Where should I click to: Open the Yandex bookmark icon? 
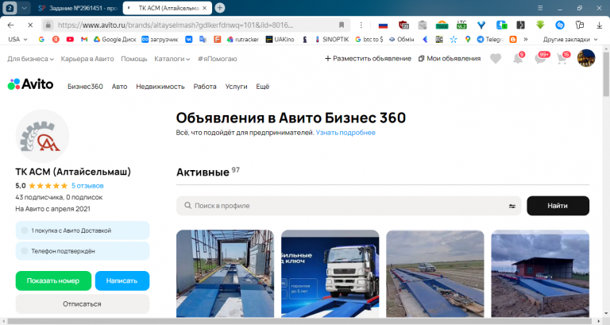pyautogui.click(x=56, y=39)
